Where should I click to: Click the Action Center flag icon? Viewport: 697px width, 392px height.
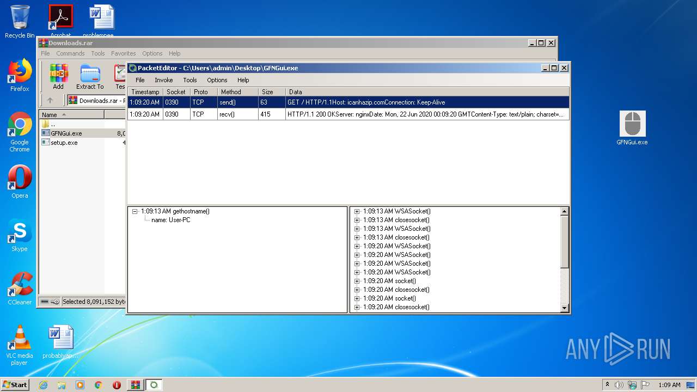(x=645, y=385)
